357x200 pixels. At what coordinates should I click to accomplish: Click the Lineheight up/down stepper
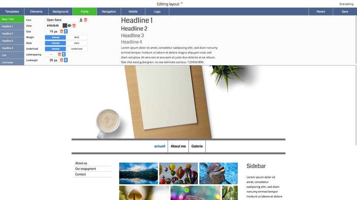(66, 60)
